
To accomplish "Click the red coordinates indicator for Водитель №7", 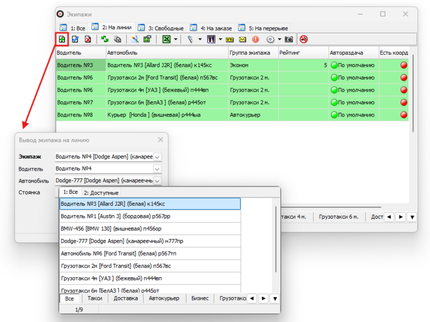I will [x=404, y=102].
